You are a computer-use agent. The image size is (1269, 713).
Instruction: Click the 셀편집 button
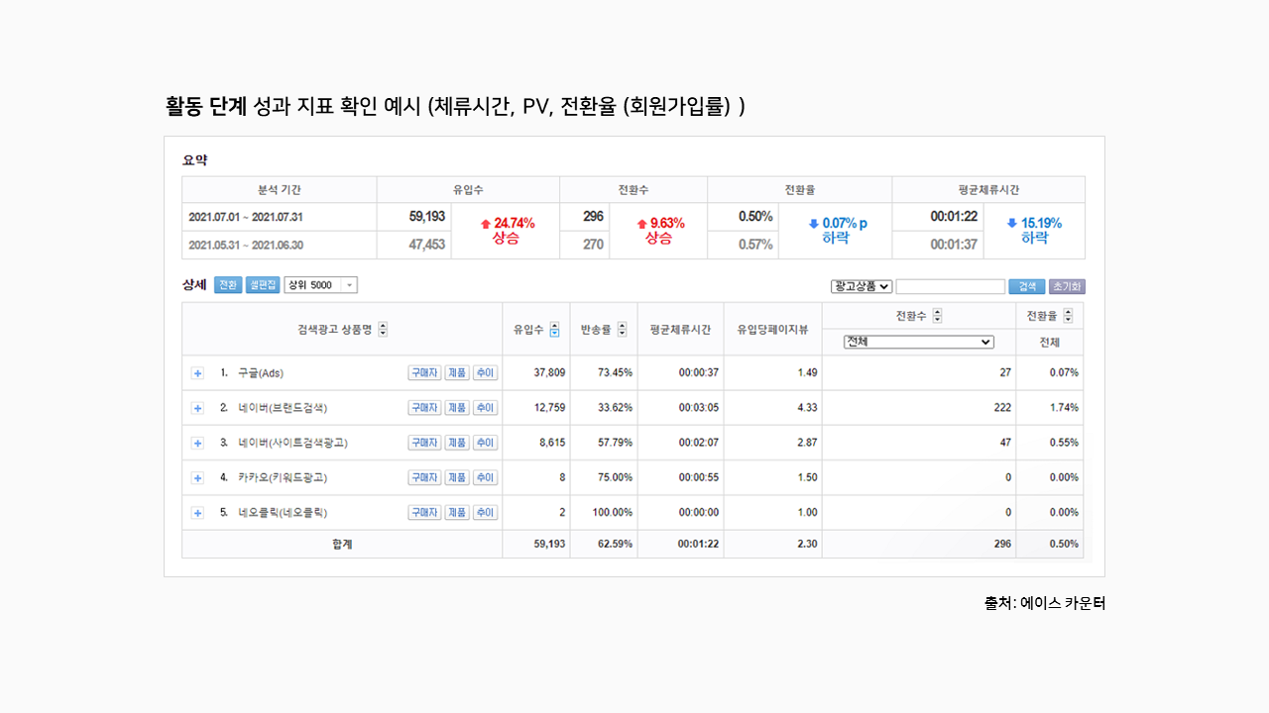click(263, 285)
